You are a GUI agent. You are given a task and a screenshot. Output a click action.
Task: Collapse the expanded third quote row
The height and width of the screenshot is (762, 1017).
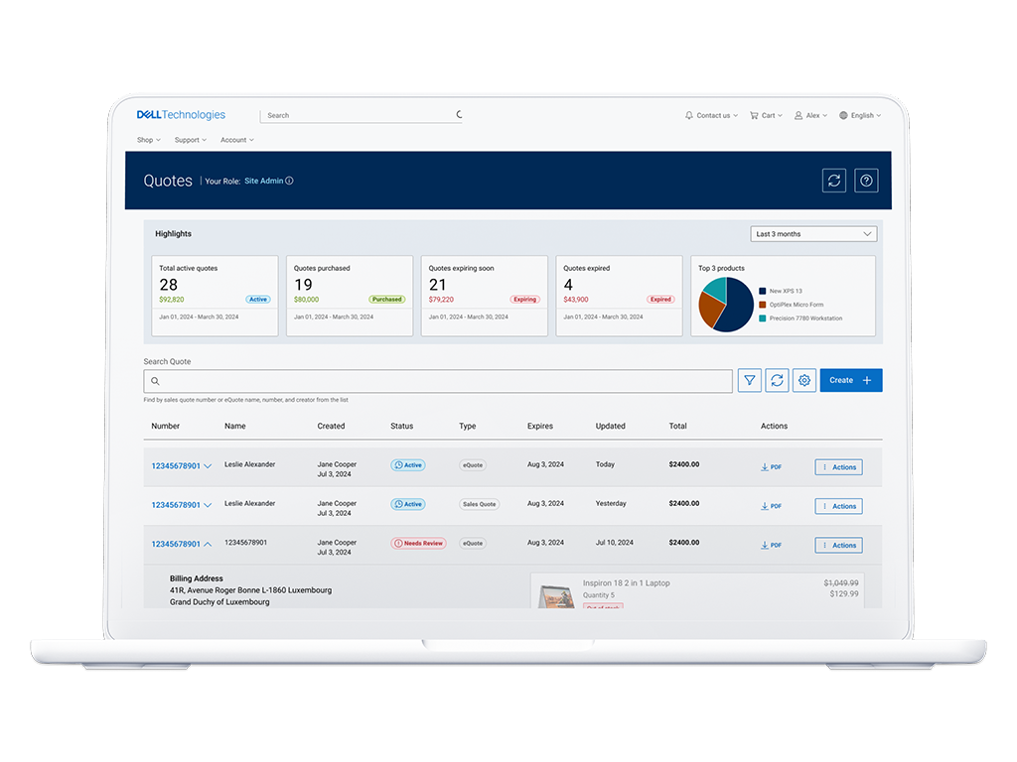pyautogui.click(x=208, y=544)
